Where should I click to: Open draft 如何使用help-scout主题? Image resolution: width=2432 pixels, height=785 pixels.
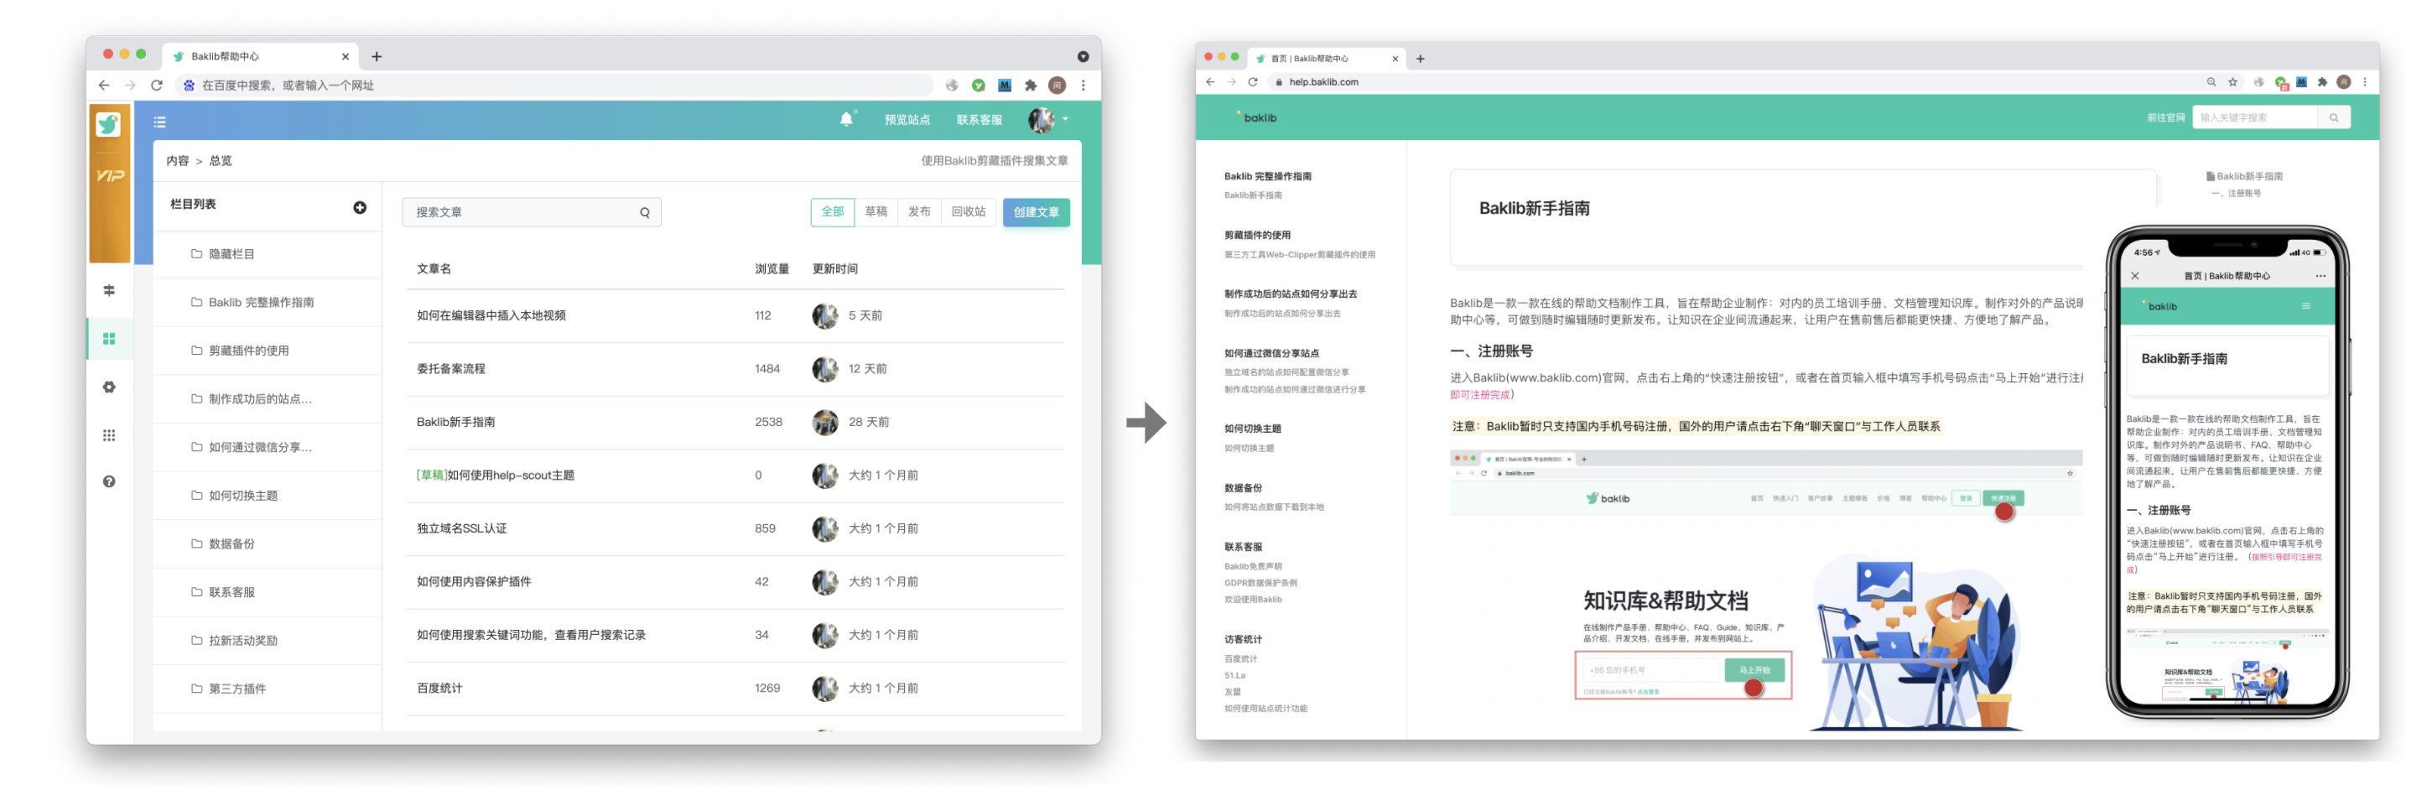click(495, 476)
